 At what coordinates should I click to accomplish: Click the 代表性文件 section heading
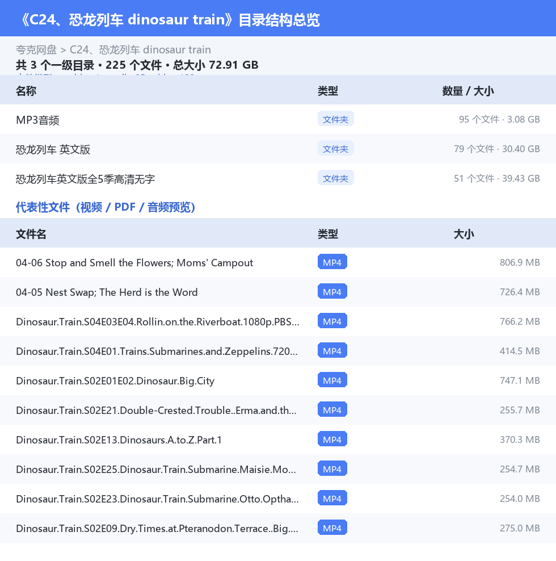click(x=106, y=207)
